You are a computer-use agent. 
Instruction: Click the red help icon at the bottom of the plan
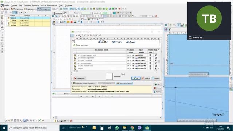pos(71,121)
